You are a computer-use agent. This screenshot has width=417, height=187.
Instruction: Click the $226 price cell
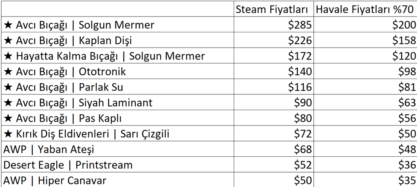(274, 40)
